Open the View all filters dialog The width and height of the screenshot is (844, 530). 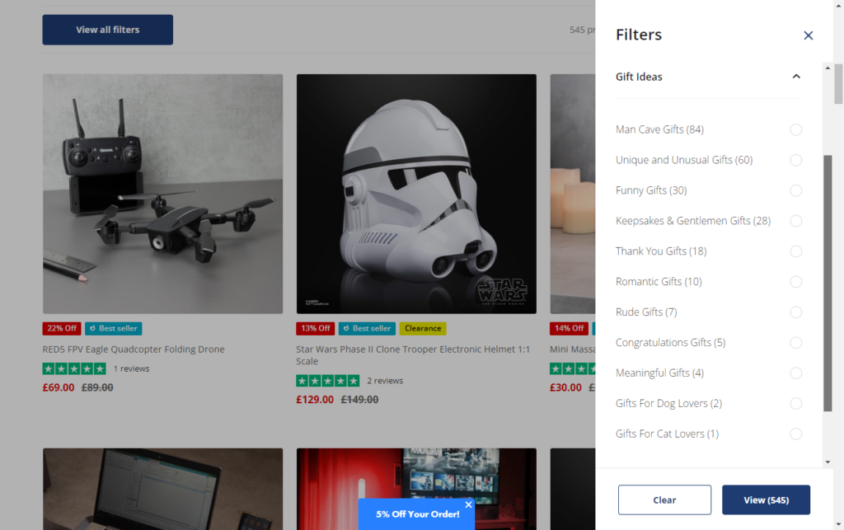coord(107,29)
